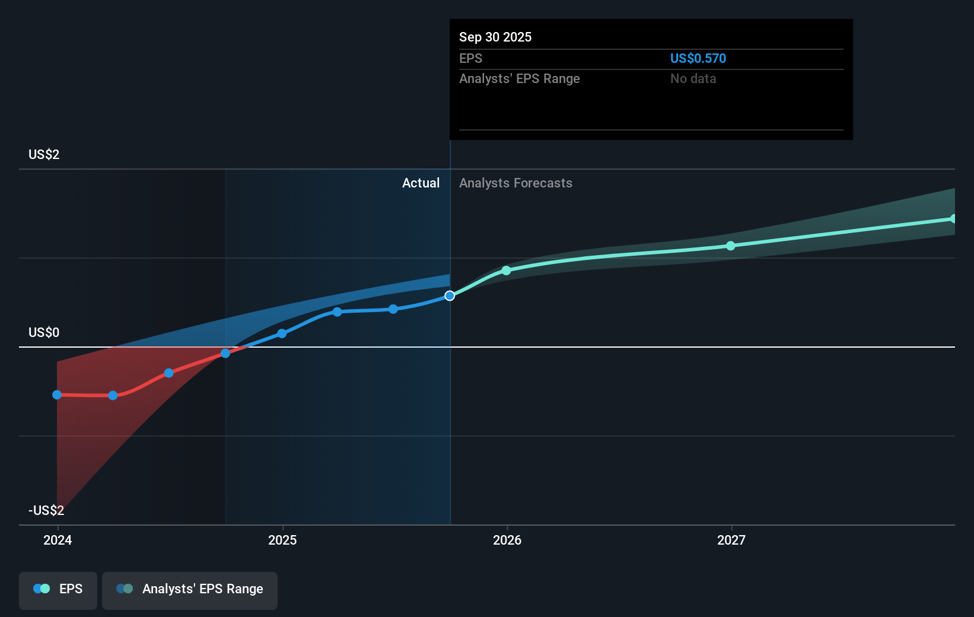Screen dimensions: 974x617
Task: Click the No data text in tooltip
Action: pyautogui.click(x=693, y=78)
